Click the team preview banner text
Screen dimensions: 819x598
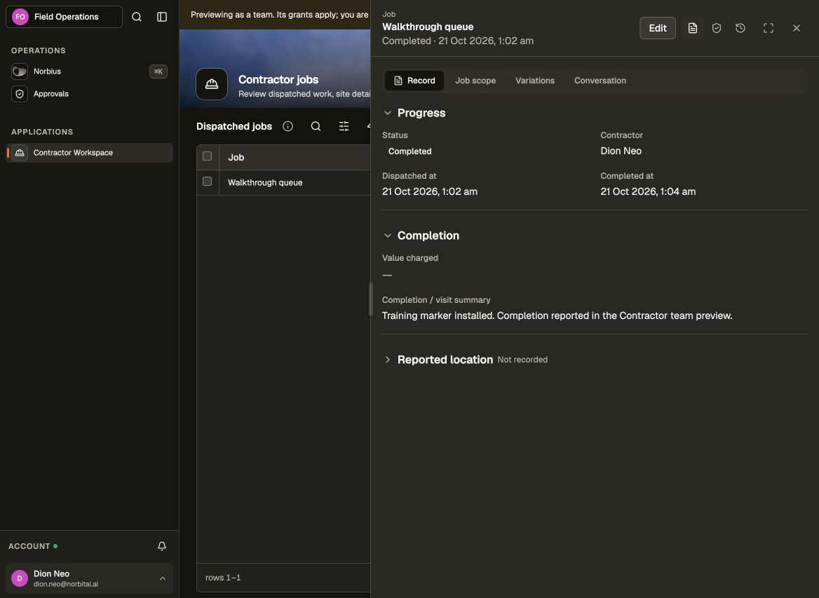point(280,15)
